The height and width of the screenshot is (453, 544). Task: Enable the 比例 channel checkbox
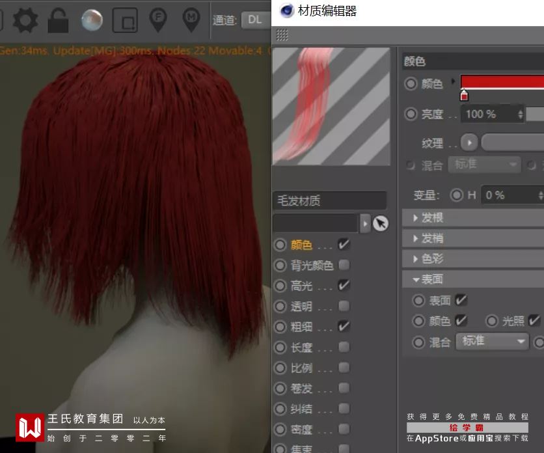click(344, 367)
